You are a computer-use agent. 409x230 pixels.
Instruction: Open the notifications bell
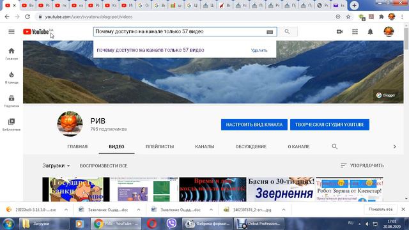(x=370, y=31)
